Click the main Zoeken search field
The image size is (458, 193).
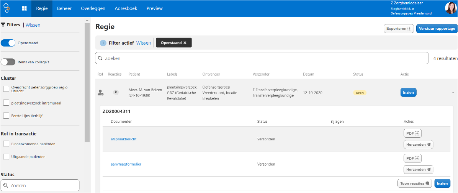pyautogui.click(x=262, y=58)
